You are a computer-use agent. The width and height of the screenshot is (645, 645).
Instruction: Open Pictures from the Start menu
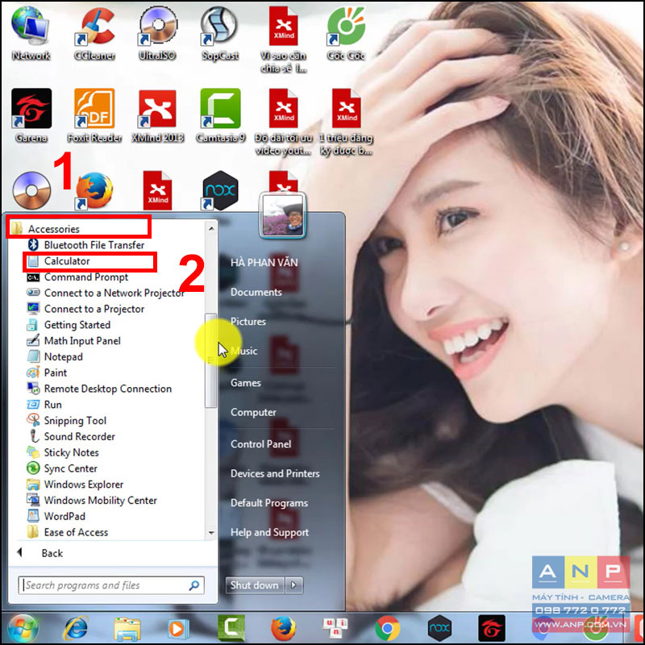(248, 321)
